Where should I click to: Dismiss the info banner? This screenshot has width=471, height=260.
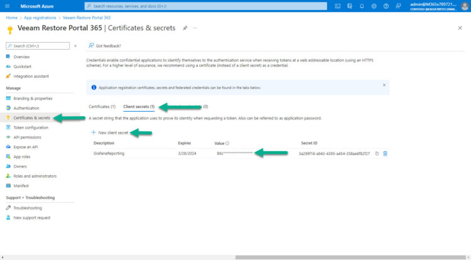tap(384, 85)
